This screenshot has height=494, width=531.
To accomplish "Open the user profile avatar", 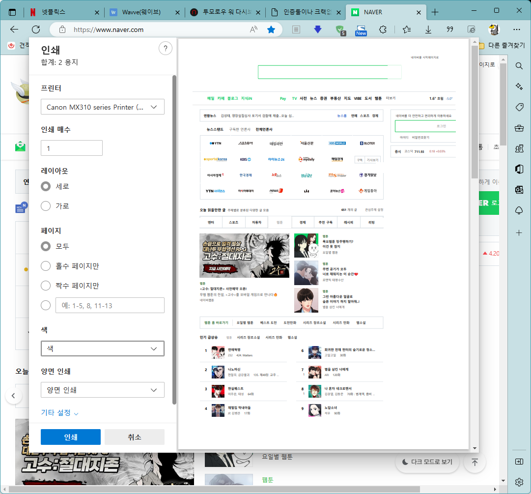I will (x=494, y=29).
